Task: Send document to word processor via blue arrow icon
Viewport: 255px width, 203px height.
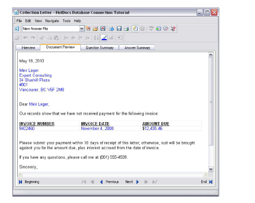Action: tap(112, 29)
